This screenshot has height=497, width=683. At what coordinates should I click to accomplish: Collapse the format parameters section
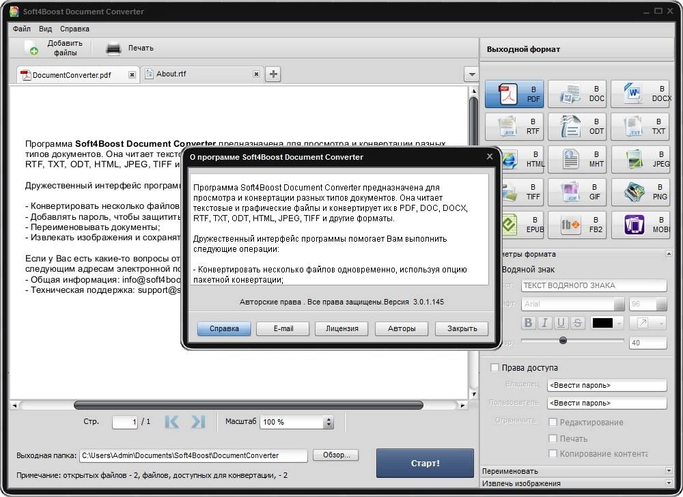669,254
